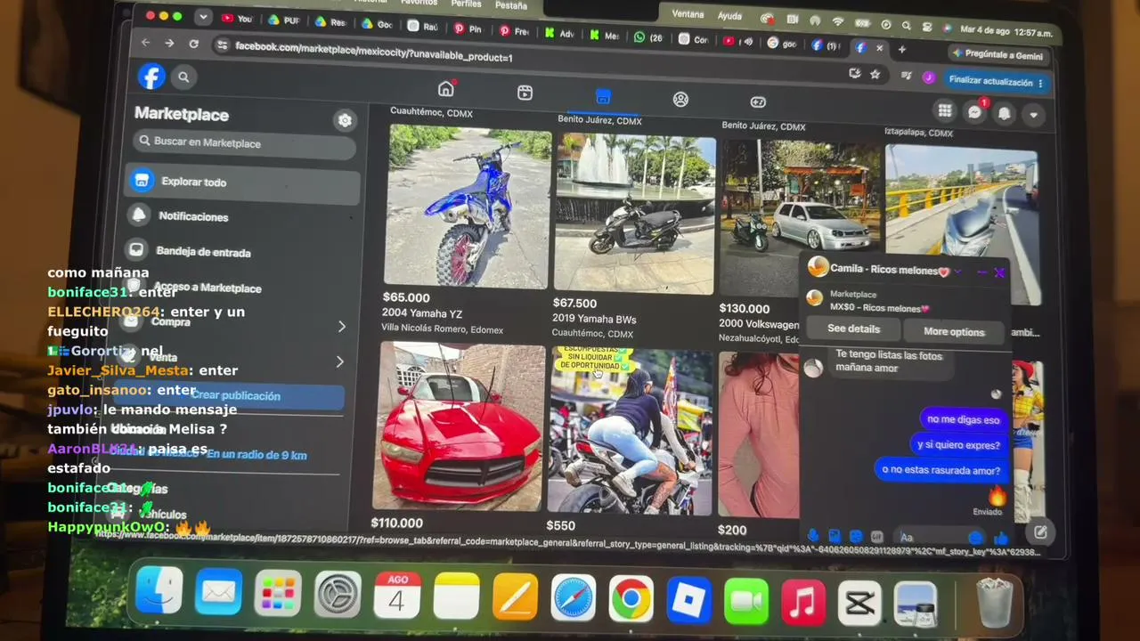Bookmark this page with the star
This screenshot has height=641, width=1140.
[x=875, y=75]
